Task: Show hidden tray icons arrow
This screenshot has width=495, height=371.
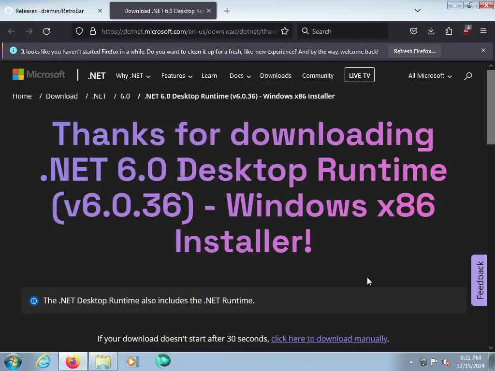Action: click(411, 362)
